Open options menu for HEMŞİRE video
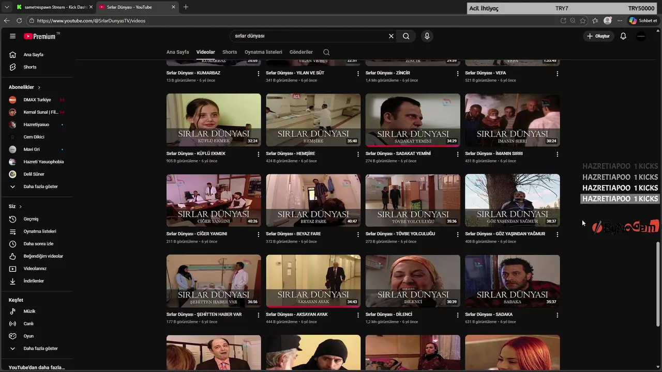 click(x=358, y=154)
